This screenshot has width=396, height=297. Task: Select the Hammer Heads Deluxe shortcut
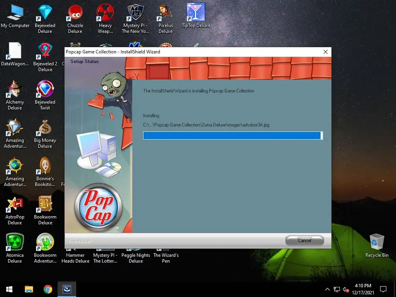75,257
